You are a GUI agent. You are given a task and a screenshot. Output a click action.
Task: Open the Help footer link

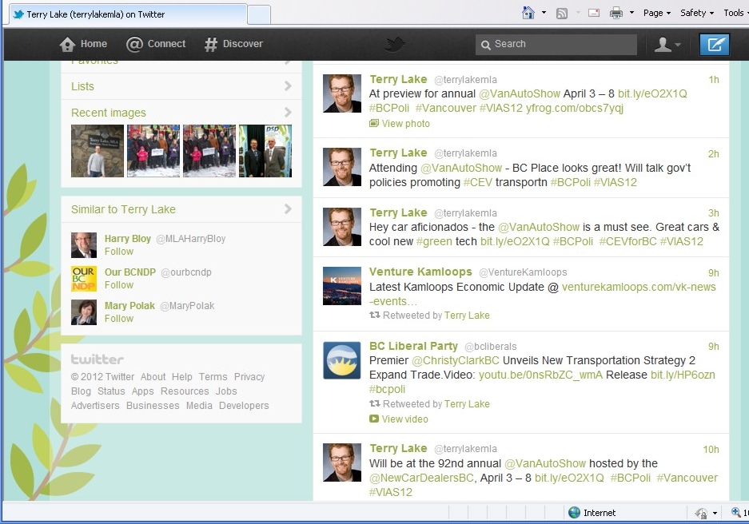(x=182, y=377)
